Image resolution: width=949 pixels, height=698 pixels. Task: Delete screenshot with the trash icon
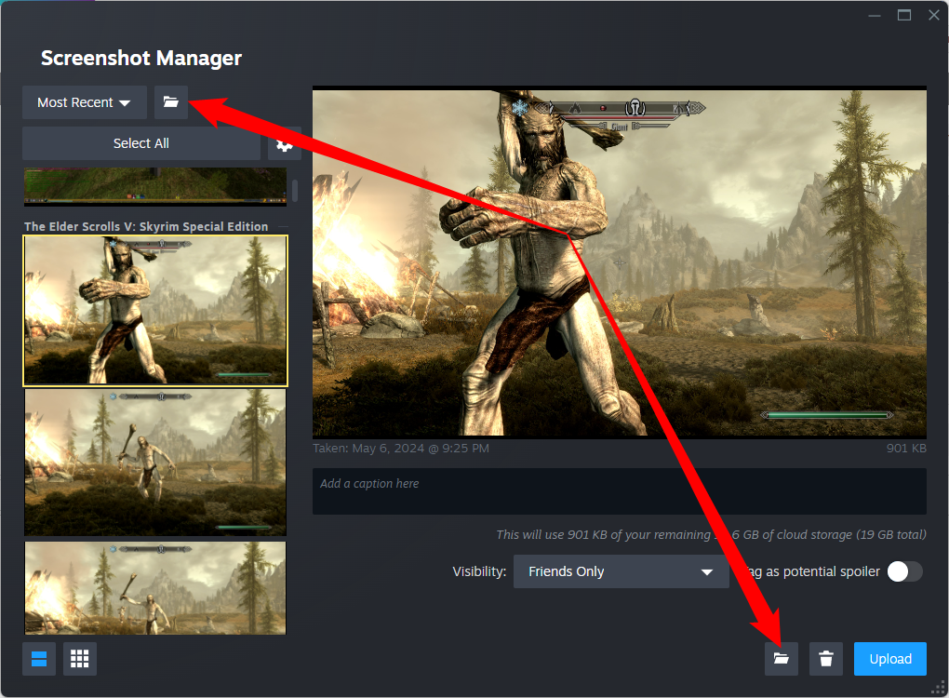point(826,659)
